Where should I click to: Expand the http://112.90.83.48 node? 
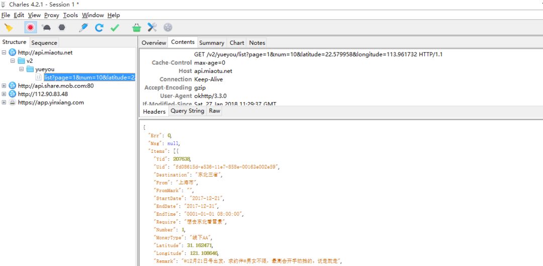pyautogui.click(x=4, y=94)
